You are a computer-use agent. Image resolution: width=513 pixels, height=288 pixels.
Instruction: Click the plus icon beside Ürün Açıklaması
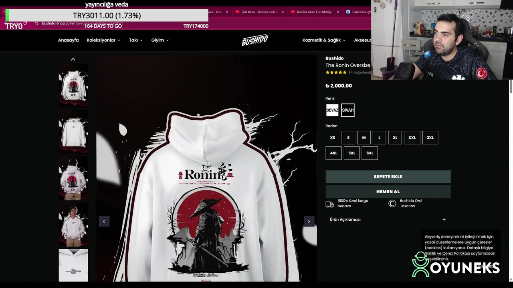[x=444, y=220]
